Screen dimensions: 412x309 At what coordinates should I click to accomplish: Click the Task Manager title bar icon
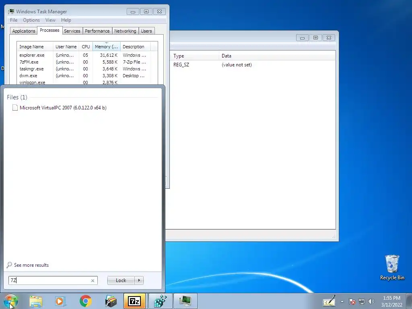[11, 11]
